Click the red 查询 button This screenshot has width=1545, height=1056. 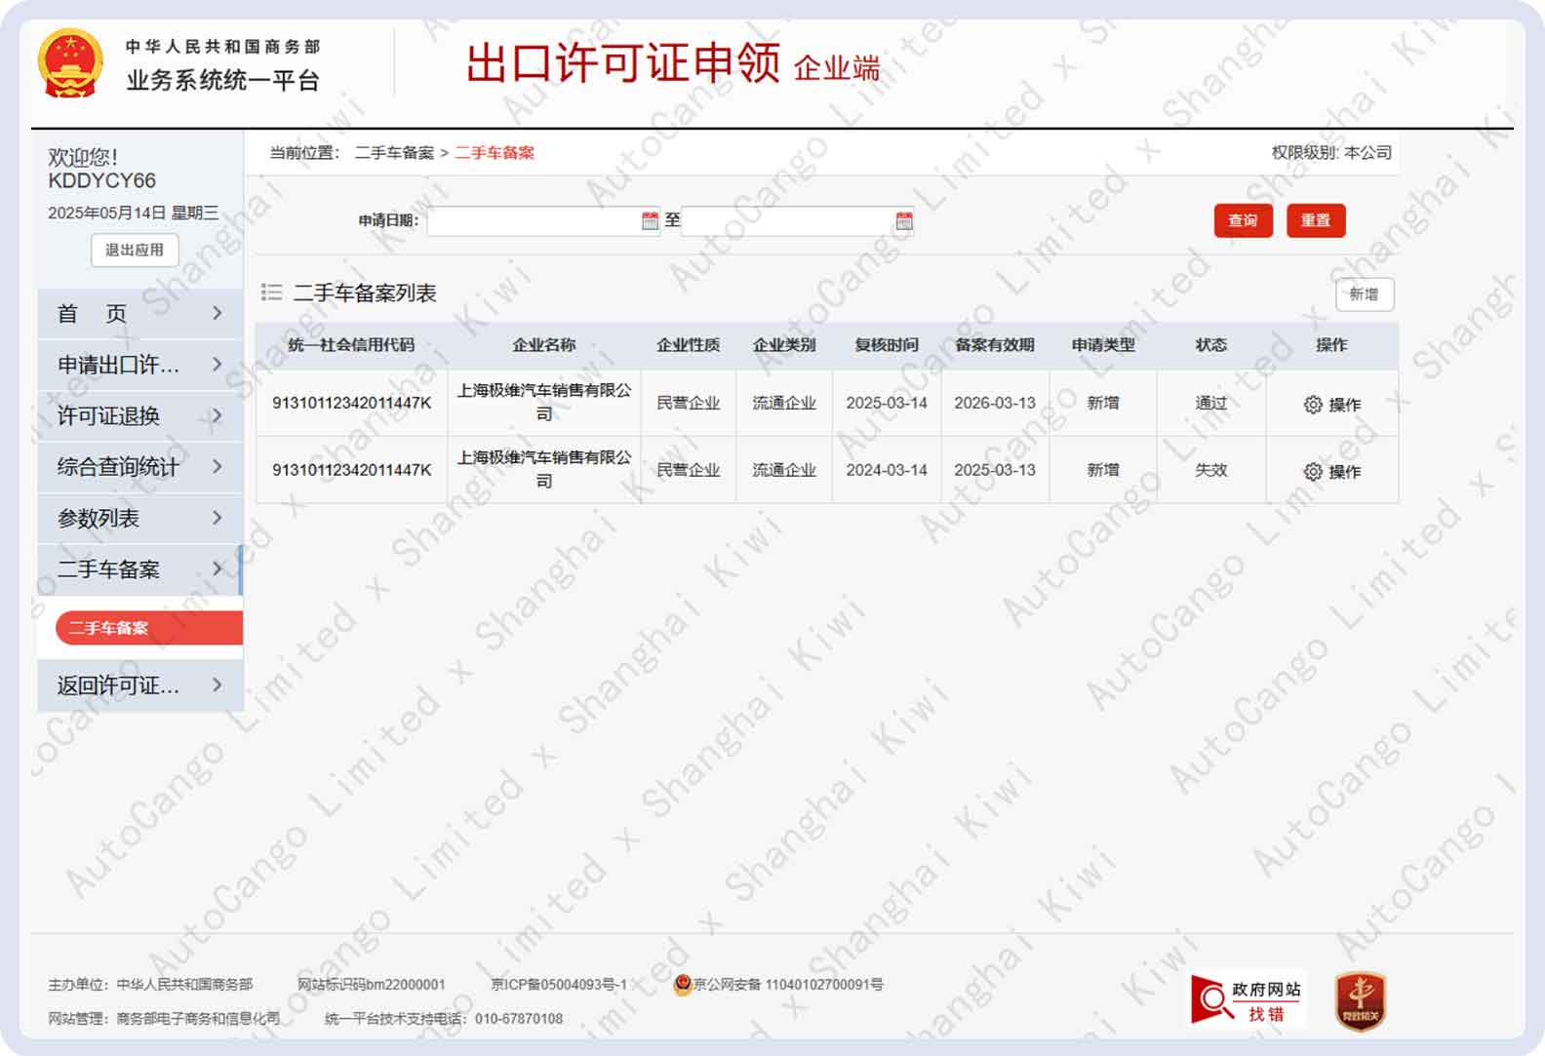tap(1243, 220)
